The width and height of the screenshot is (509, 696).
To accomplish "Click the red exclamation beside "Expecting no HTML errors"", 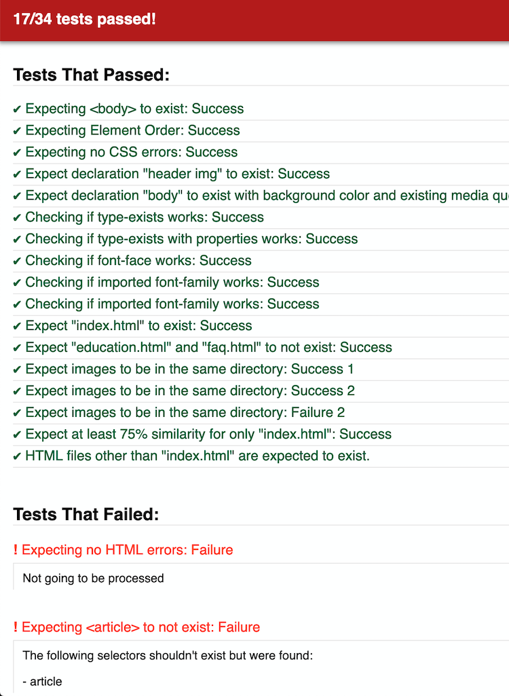I will 16,550.
